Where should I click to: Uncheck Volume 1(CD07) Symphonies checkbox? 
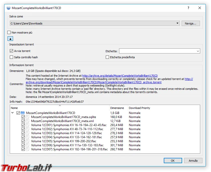(23, 149)
